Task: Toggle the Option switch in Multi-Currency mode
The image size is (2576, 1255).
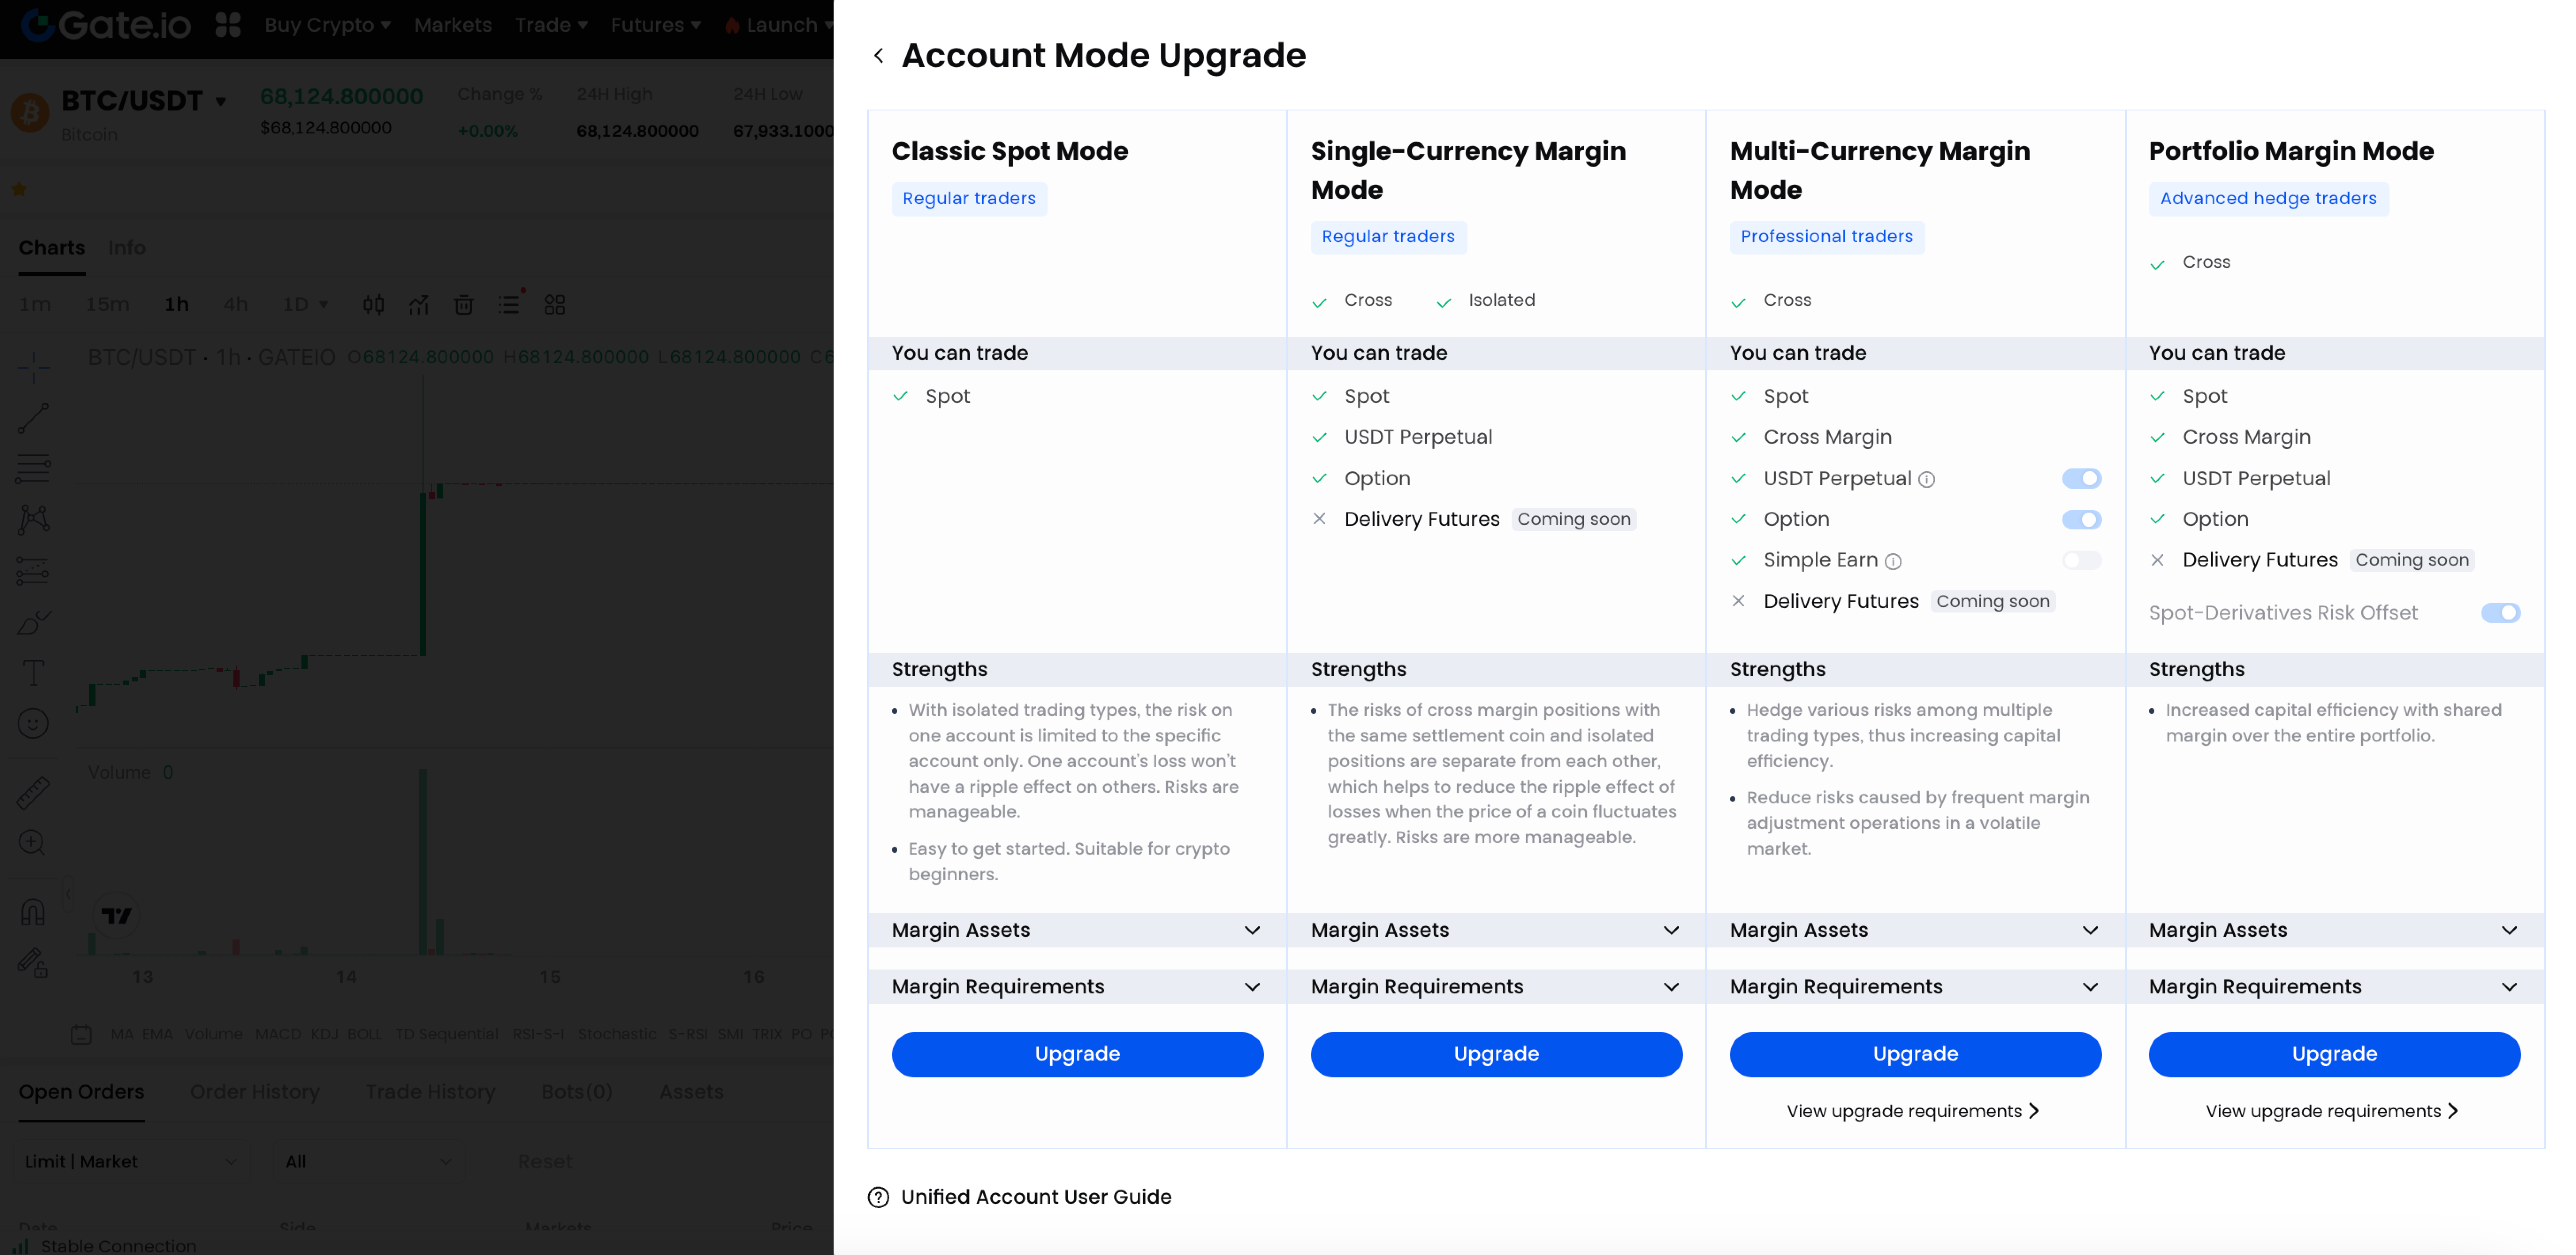Action: tap(2081, 520)
